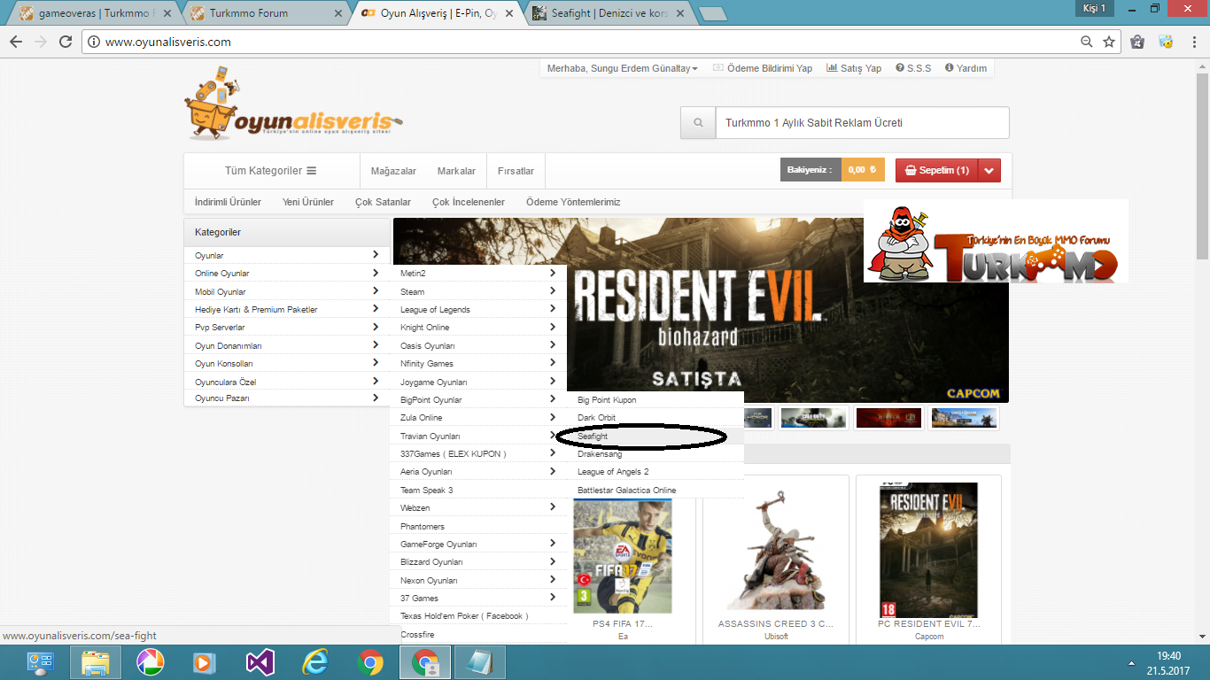Reload the page with refresh icon
The width and height of the screenshot is (1210, 680).
coord(65,42)
